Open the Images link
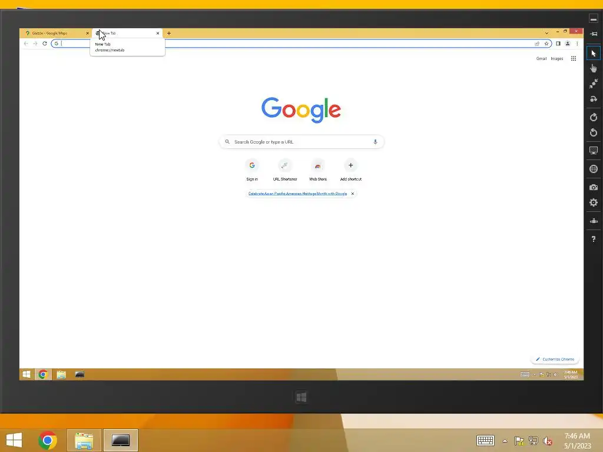 [557, 58]
